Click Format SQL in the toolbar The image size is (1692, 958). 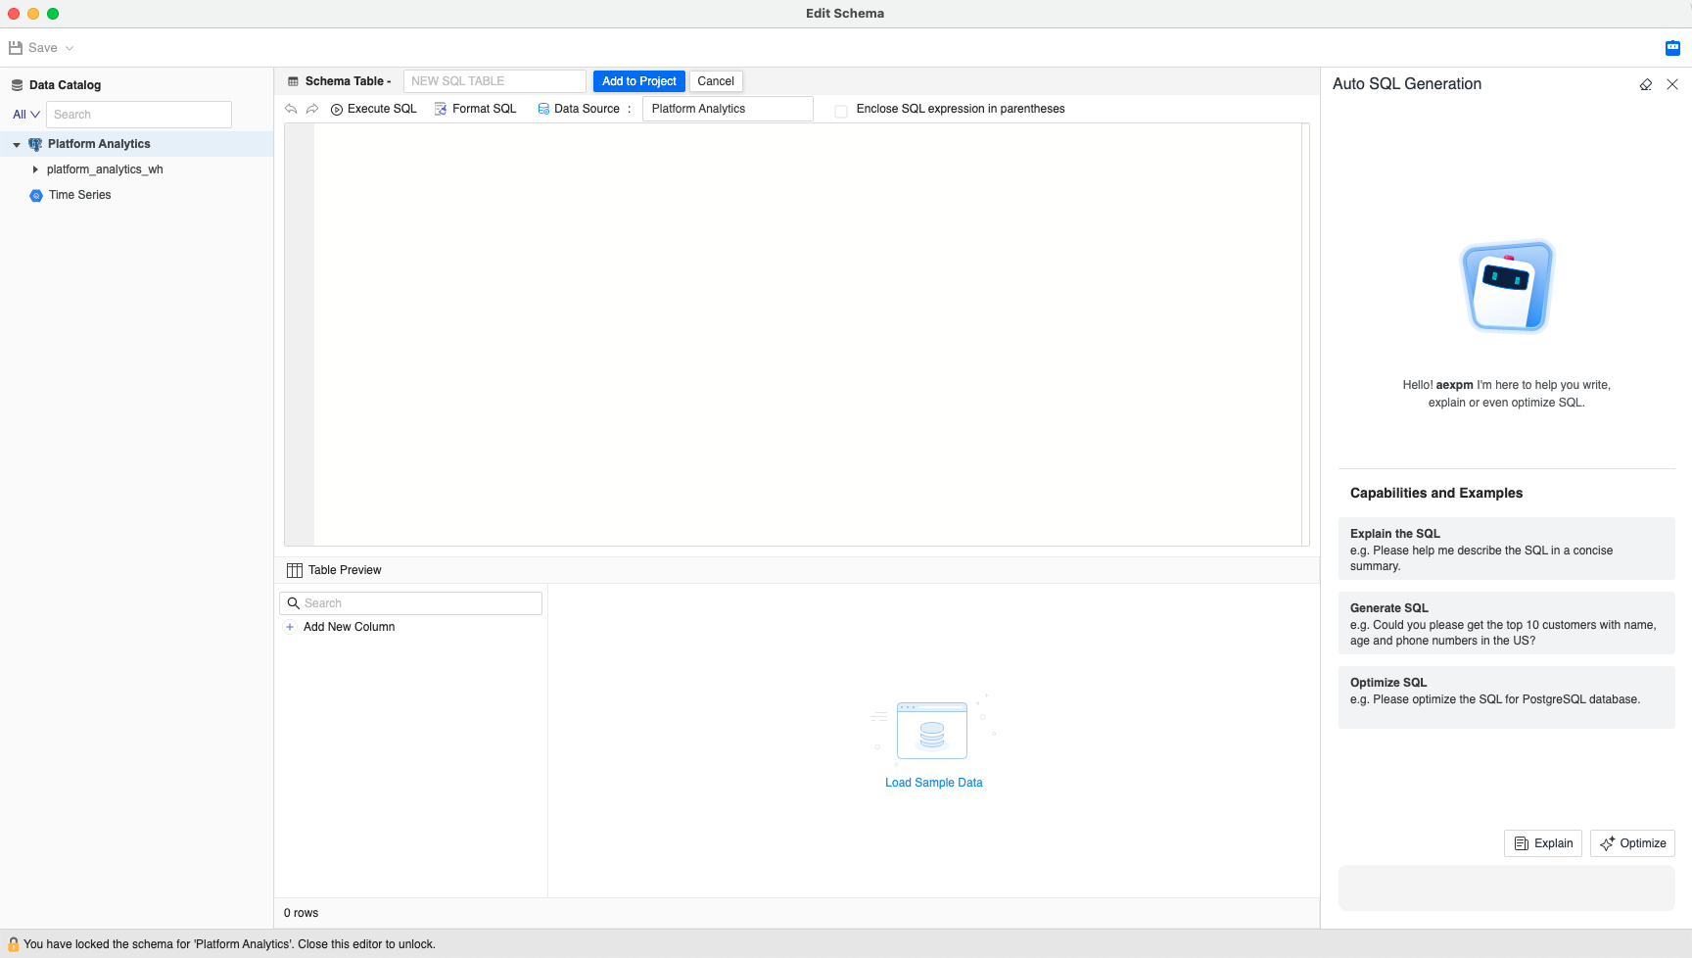pyautogui.click(x=475, y=109)
